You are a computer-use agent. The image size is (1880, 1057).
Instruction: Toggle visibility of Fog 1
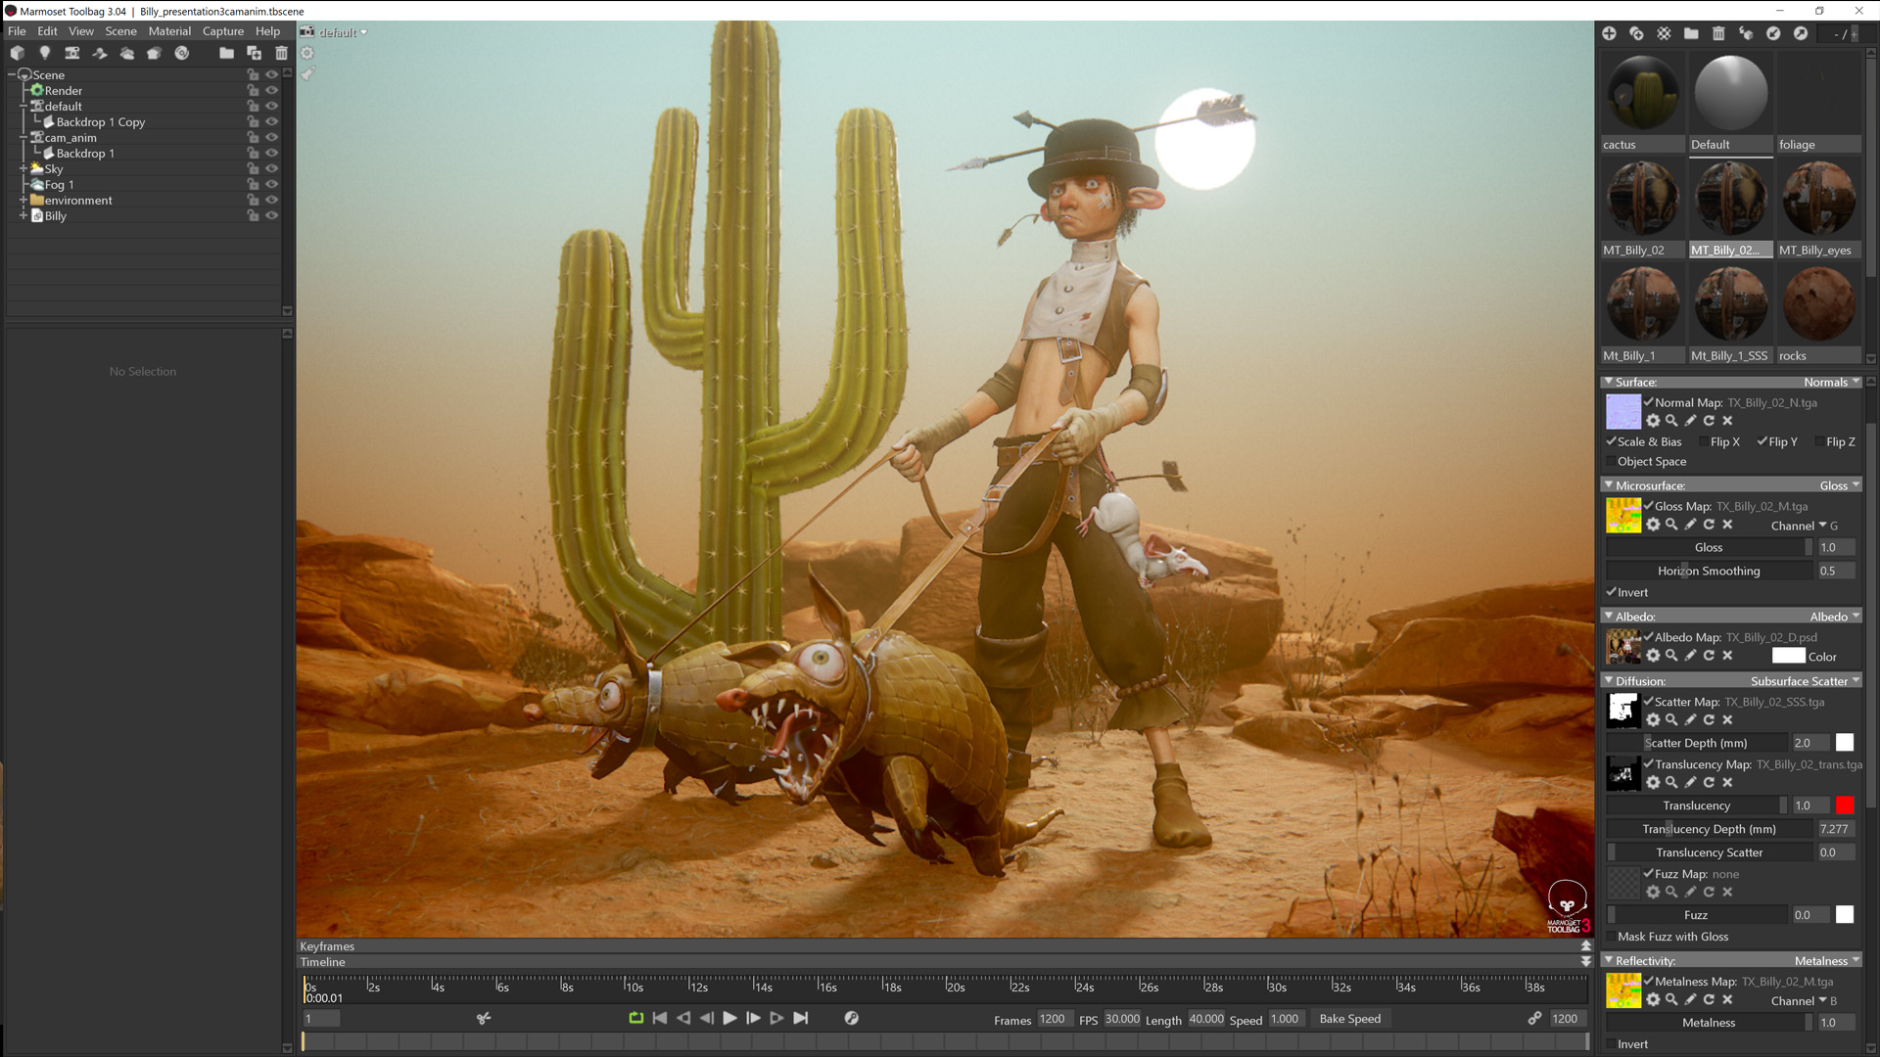[272, 185]
